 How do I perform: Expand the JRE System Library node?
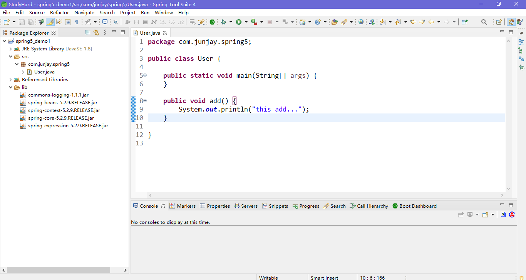point(11,49)
